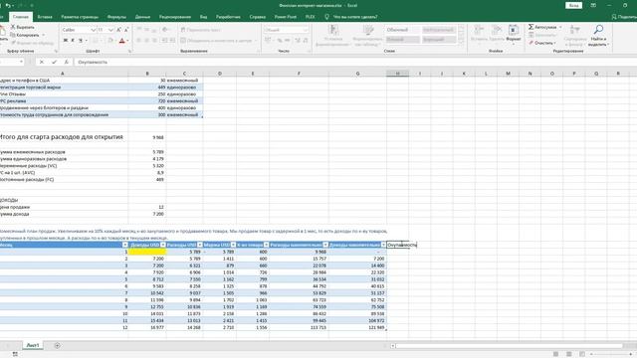Image resolution: width=637 pixels, height=358 pixels.
Task: Open the Вид tab
Action: [203, 17]
